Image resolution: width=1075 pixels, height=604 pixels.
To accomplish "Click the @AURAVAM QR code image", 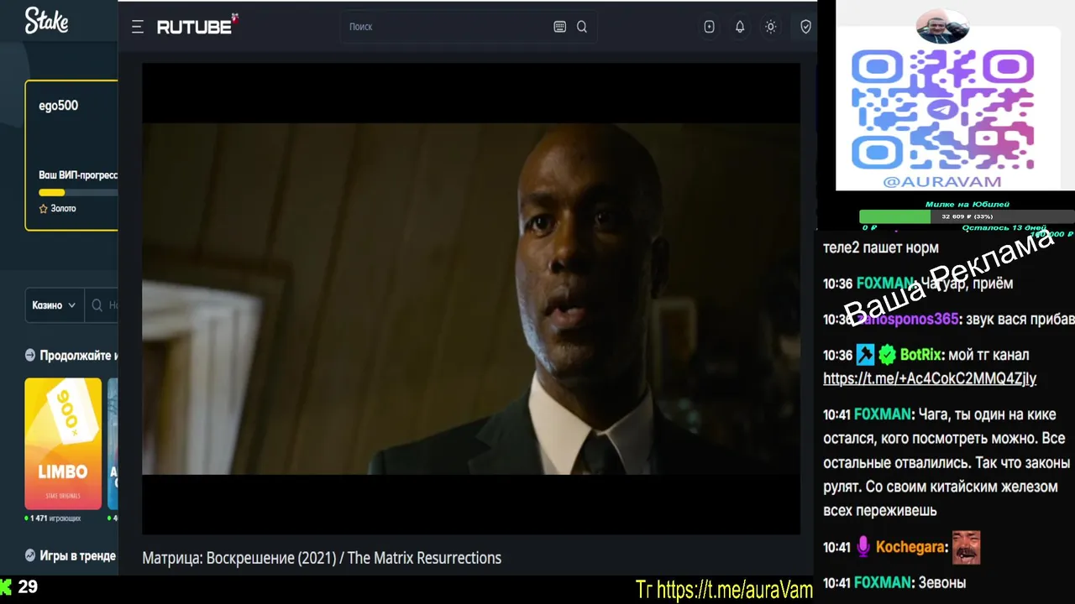I will (942, 109).
